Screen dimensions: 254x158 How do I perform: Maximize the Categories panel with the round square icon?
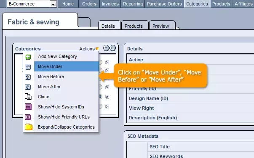point(113,48)
